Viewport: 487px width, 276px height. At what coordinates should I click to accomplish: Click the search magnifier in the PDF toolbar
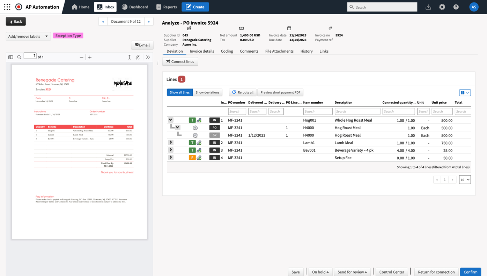click(x=19, y=57)
